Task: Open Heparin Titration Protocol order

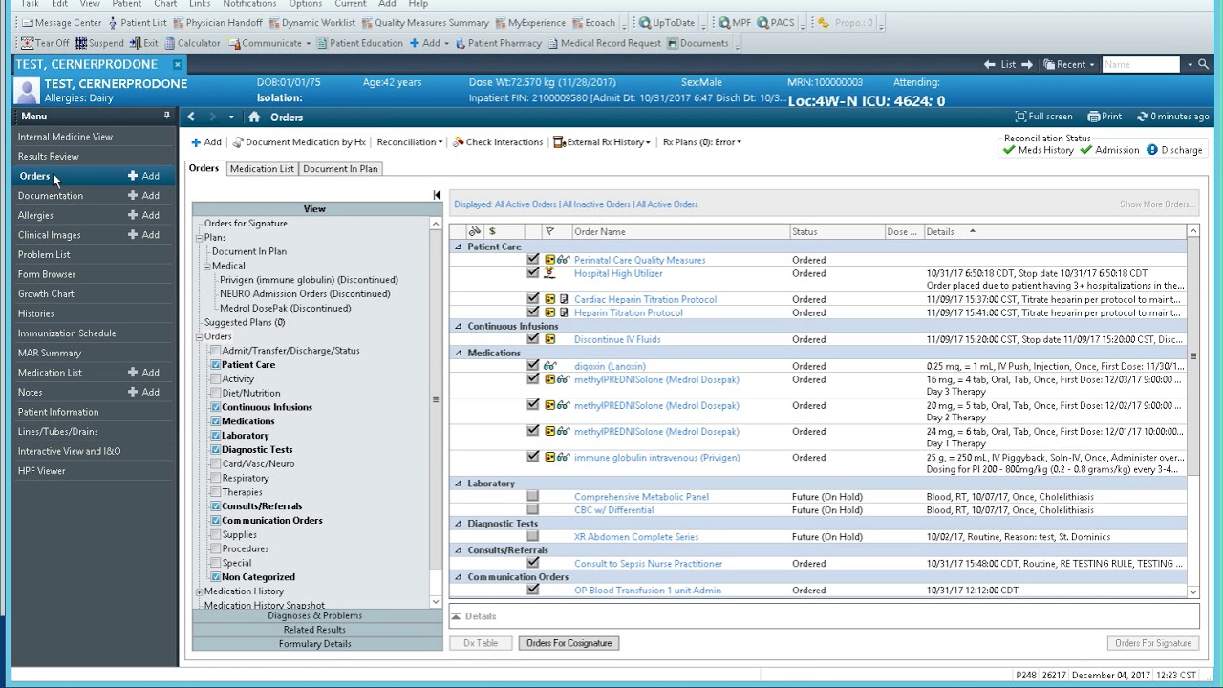Action: click(628, 312)
